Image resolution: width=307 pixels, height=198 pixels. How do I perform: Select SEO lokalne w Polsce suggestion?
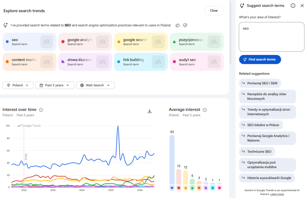tap(261, 125)
